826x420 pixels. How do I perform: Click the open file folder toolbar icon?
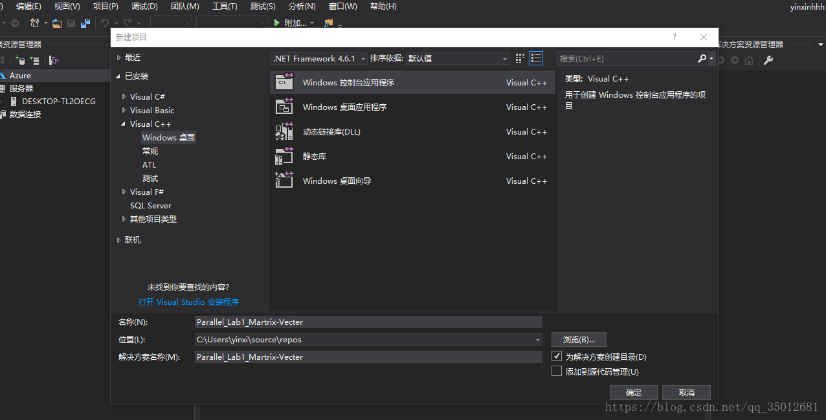point(57,23)
